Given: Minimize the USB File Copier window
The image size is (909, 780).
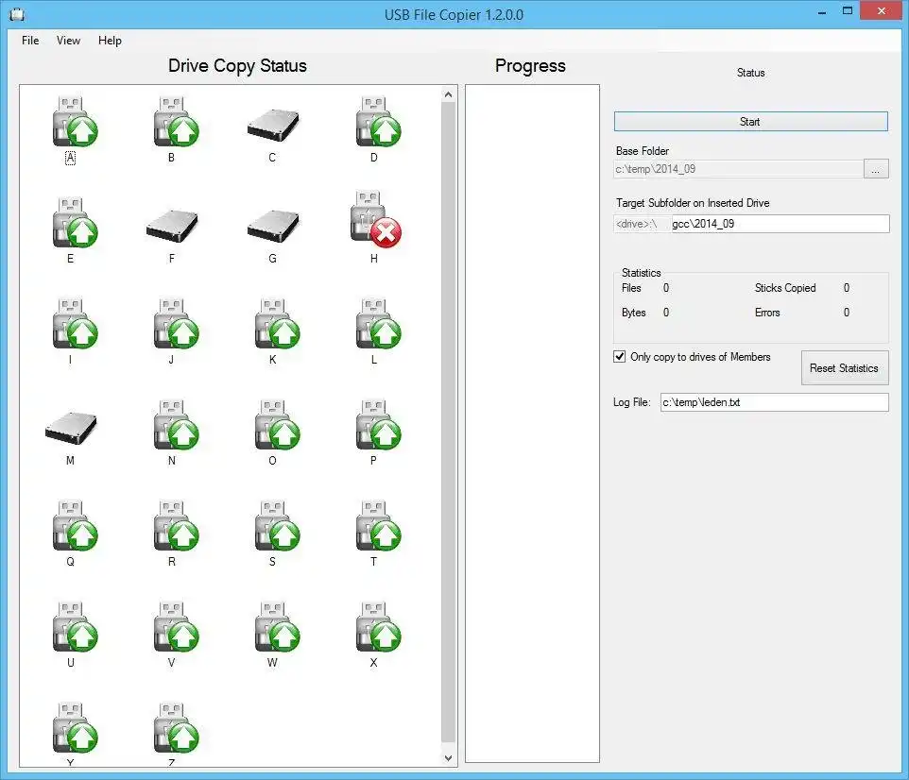Looking at the screenshot, I should [x=821, y=11].
